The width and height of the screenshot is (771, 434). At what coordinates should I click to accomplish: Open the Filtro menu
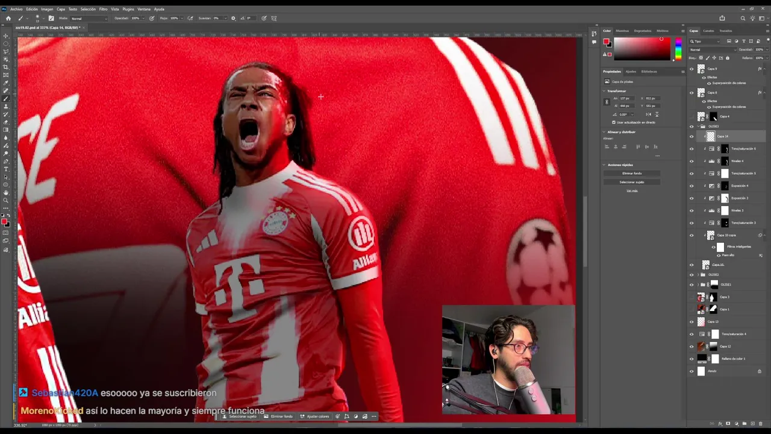[x=103, y=9]
